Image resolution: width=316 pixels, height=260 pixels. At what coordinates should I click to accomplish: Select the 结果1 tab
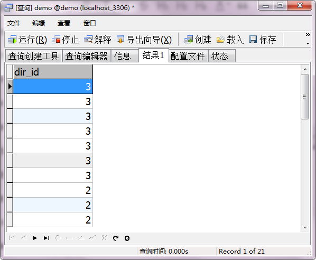pyautogui.click(x=154, y=55)
